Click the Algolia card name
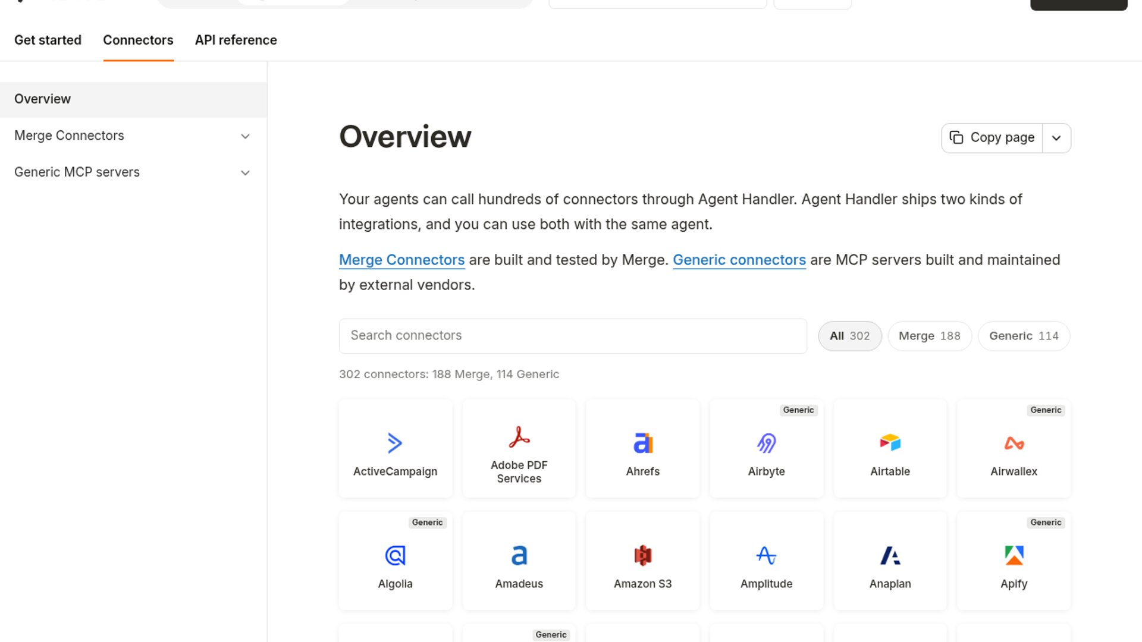 (x=395, y=584)
